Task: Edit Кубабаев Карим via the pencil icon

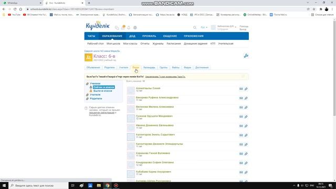Action: [x=246, y=172]
